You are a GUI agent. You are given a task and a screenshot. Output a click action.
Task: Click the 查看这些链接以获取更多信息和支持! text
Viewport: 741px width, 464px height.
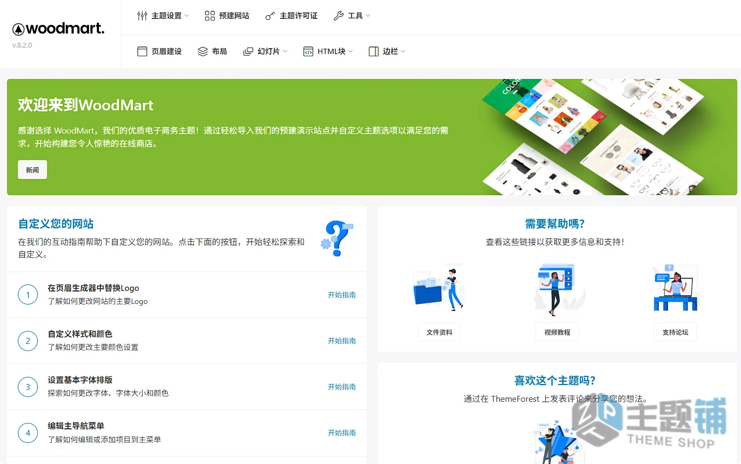pos(555,242)
